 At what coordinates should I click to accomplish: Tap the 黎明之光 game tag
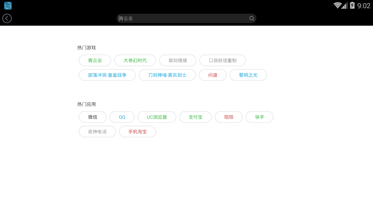coord(248,75)
